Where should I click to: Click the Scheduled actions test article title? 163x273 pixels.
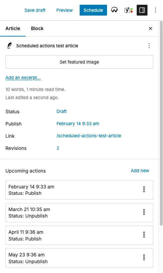pyautogui.click(x=47, y=46)
